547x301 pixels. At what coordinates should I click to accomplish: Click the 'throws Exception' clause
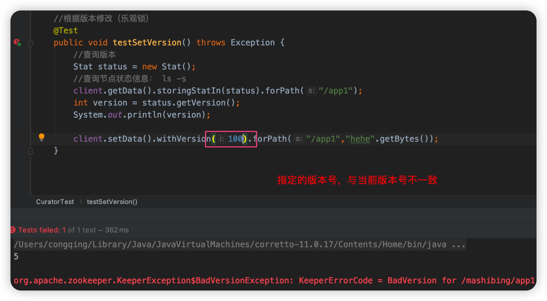pos(236,43)
